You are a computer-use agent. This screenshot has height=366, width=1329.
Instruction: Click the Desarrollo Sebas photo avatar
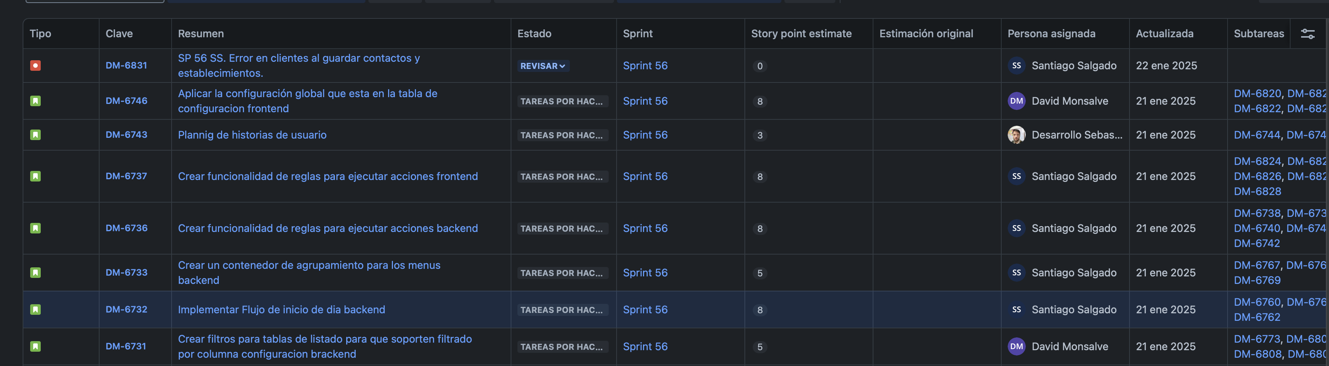click(x=1016, y=135)
